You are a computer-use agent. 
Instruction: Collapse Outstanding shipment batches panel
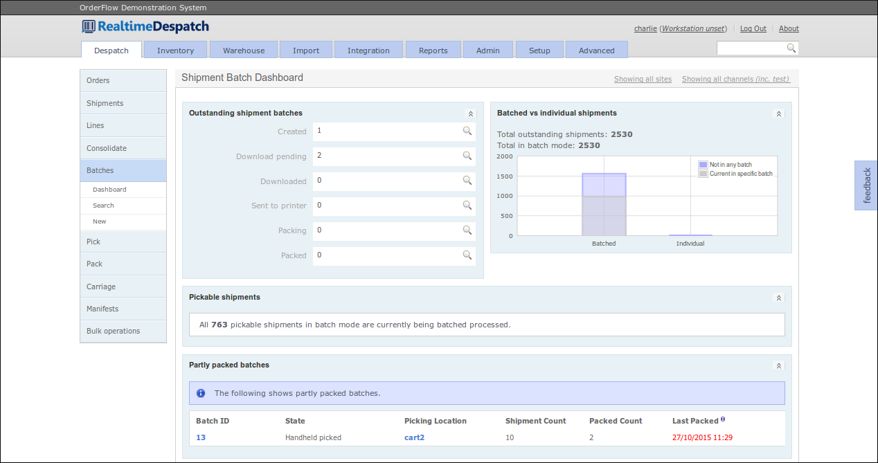pos(471,114)
